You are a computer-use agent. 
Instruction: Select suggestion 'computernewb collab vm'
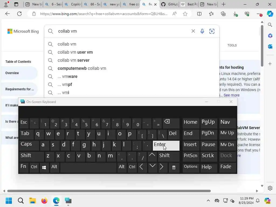point(132,68)
